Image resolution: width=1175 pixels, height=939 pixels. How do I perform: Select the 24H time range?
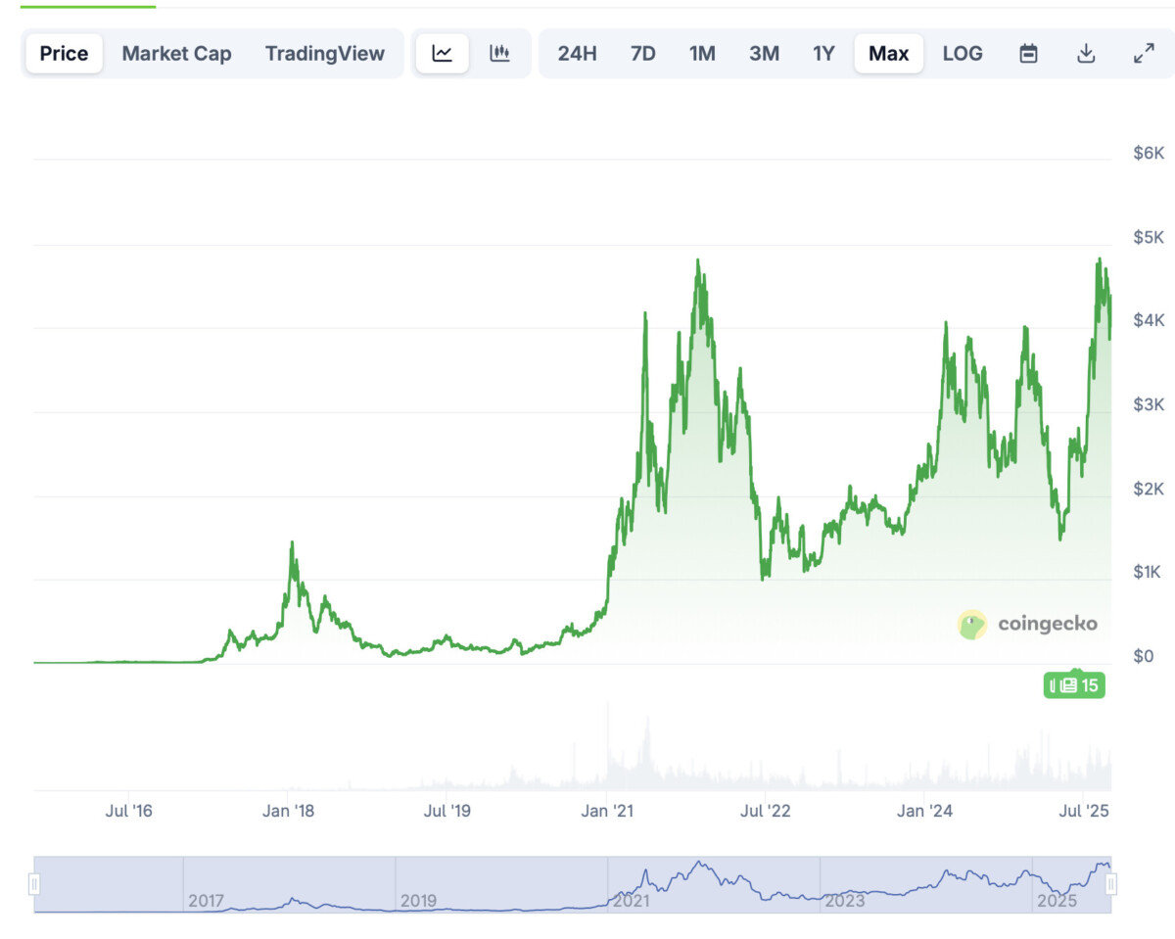(x=577, y=53)
